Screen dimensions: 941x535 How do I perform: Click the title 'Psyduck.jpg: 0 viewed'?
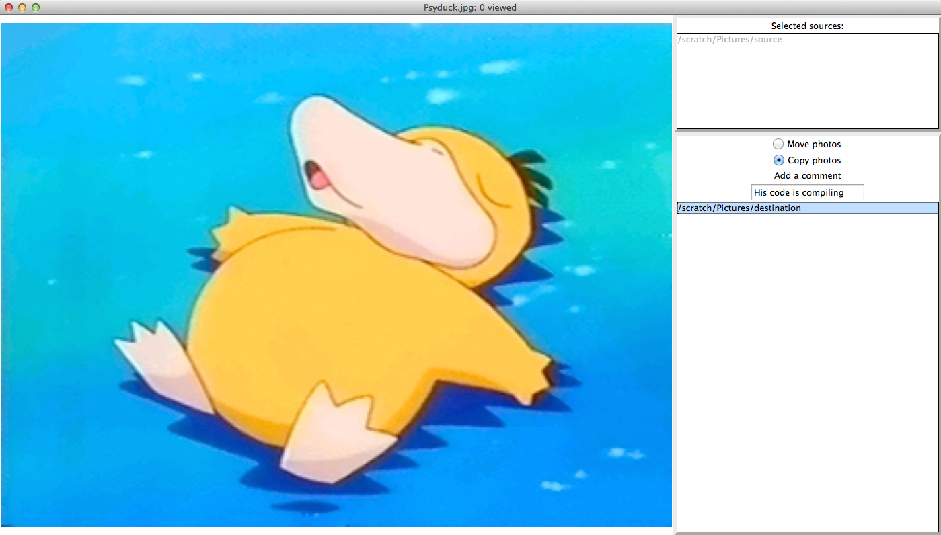point(470,7)
